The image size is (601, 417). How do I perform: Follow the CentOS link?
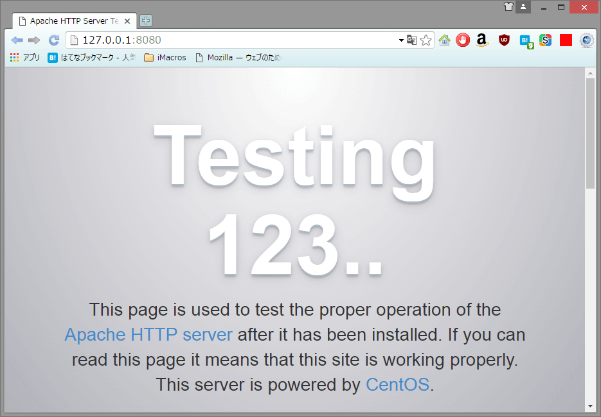397,384
